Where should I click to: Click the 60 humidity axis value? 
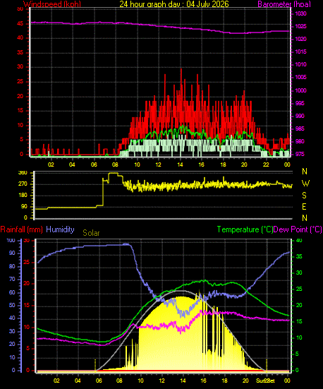pos(12,292)
